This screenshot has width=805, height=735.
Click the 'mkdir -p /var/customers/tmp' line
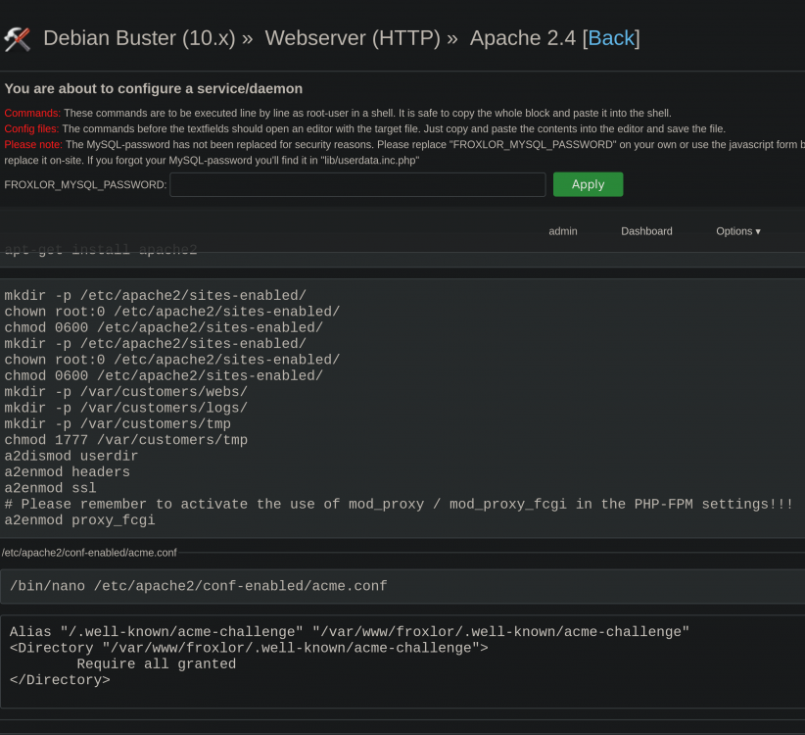click(118, 423)
